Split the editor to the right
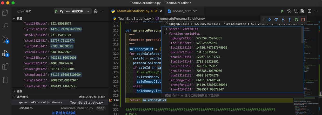The width and height of the screenshot is (322, 115). [x=310, y=11]
